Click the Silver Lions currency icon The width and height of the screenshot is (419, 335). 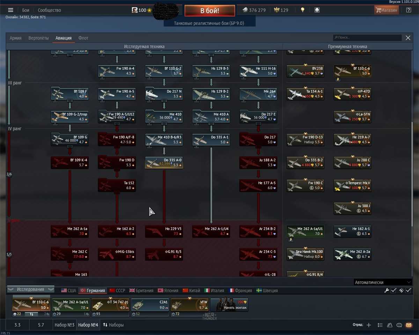tap(245, 10)
